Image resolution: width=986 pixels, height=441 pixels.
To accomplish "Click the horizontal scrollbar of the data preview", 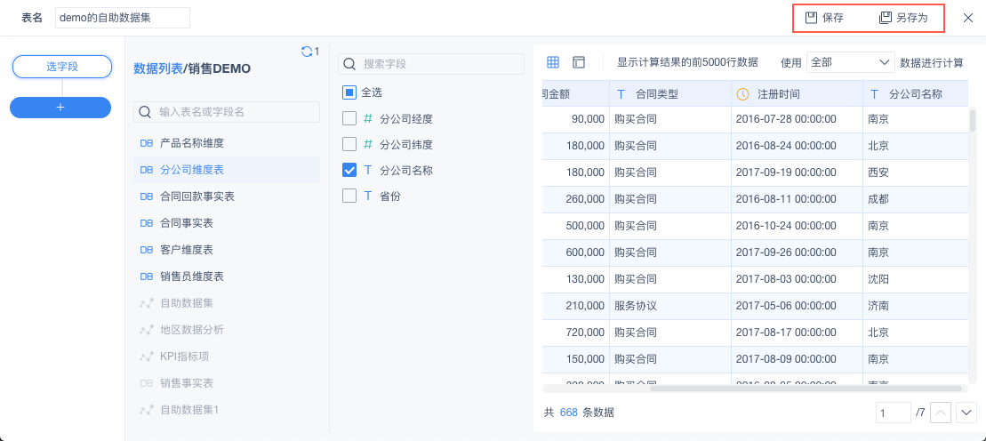I will [x=805, y=389].
